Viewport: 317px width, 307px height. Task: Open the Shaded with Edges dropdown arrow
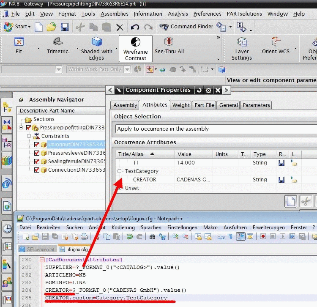117,49
